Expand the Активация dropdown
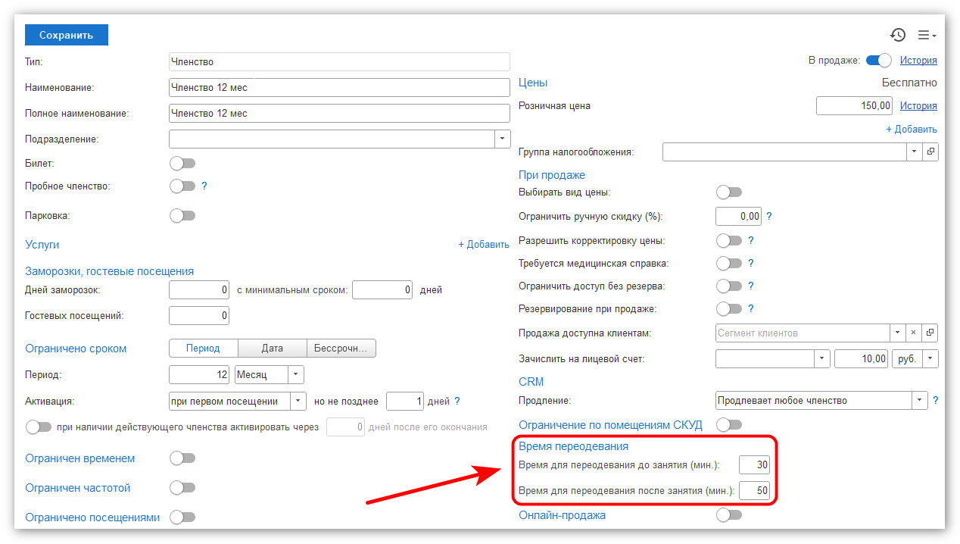This screenshot has width=960, height=544. [x=299, y=402]
